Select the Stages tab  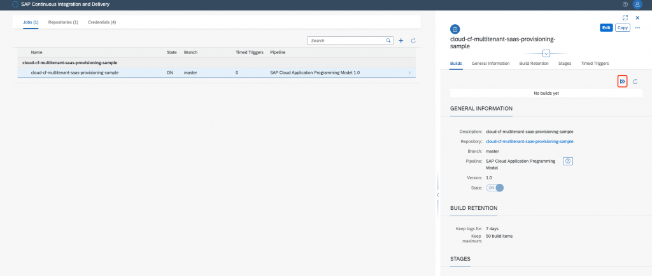coord(565,64)
